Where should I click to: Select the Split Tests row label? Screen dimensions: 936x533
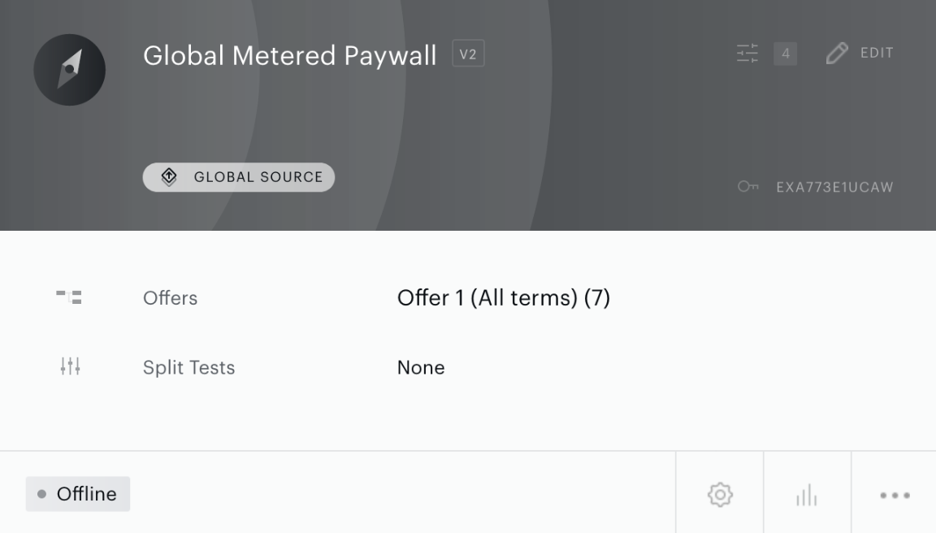pos(188,367)
